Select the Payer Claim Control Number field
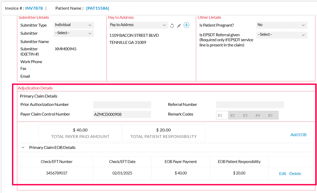317x193 pixels. [x=122, y=114]
